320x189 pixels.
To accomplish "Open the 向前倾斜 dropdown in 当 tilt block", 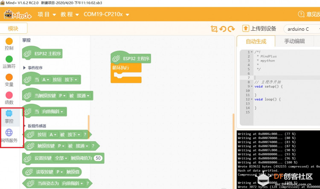I will [52, 111].
